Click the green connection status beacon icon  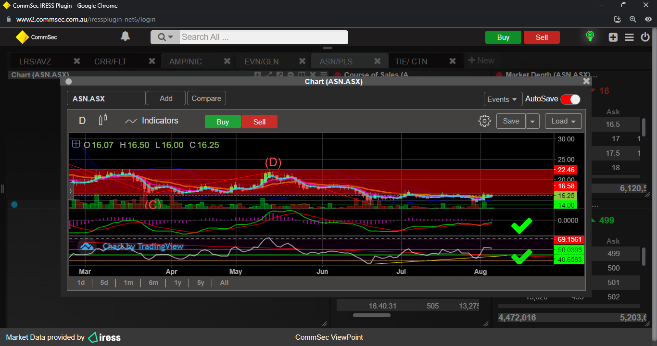click(x=590, y=37)
